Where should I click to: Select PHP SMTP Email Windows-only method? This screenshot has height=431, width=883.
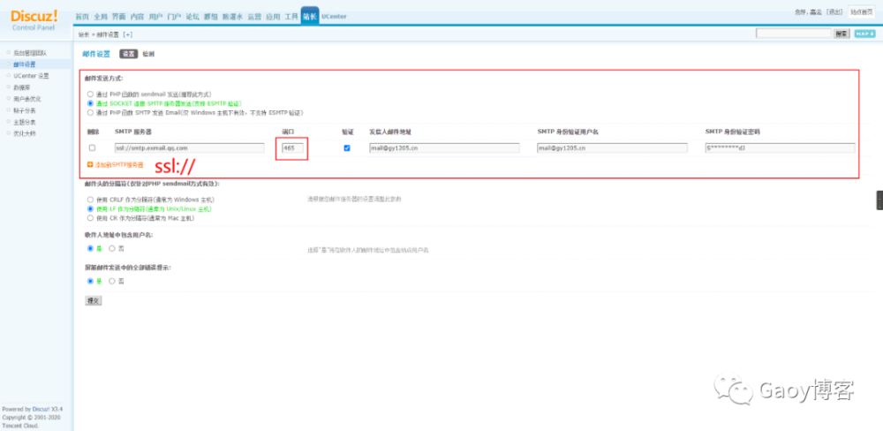click(x=90, y=113)
